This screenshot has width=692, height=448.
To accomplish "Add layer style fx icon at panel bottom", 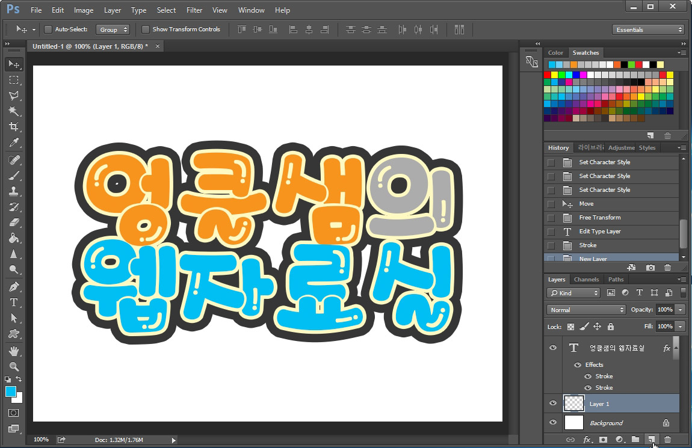I will pyautogui.click(x=587, y=439).
